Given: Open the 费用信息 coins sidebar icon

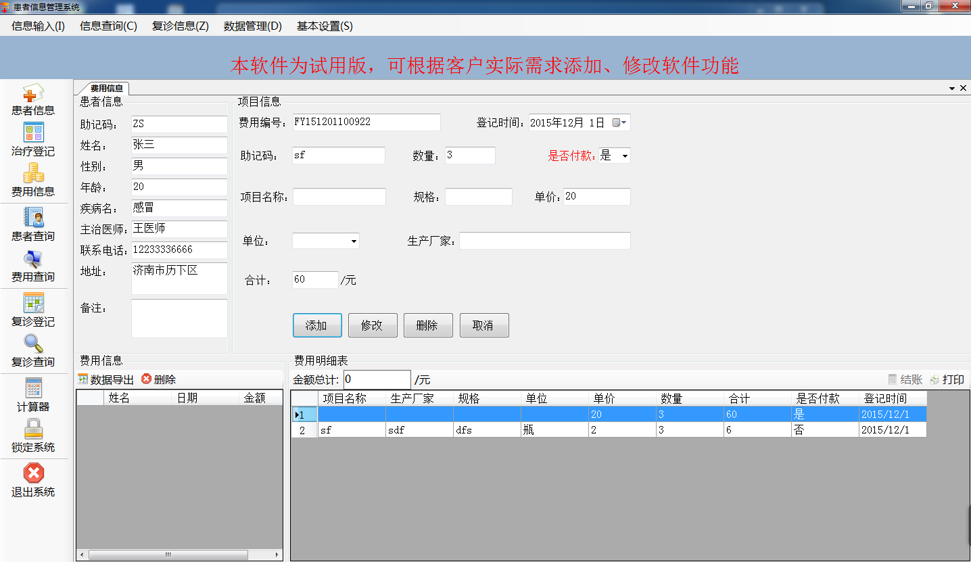Looking at the screenshot, I should pos(33,174).
